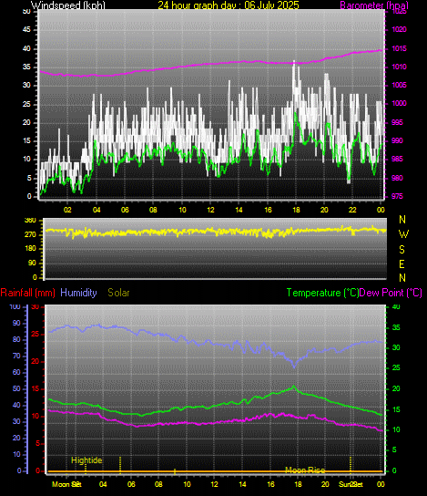Click the Moon Rise annotation label
Viewport: 427px width, 496px height.
[x=305, y=470]
